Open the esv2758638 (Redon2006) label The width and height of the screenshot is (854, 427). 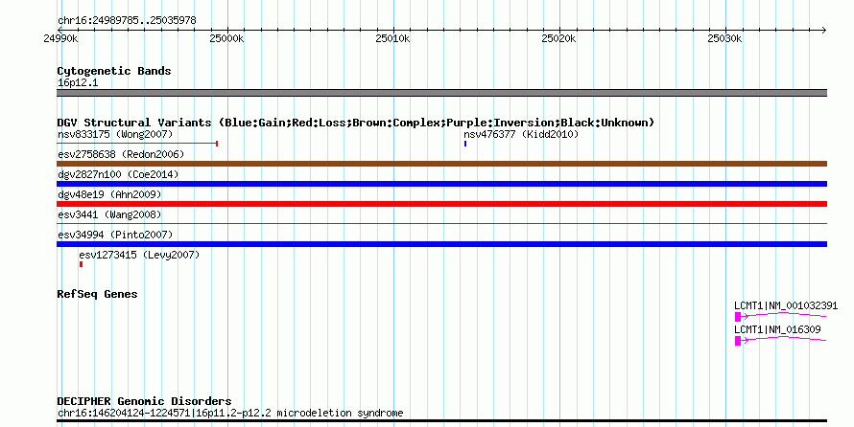pos(121,154)
